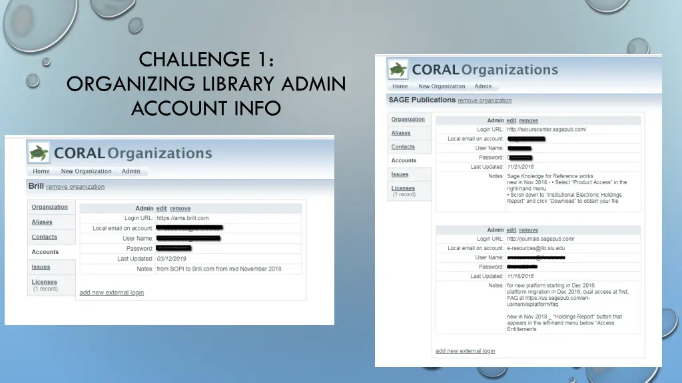Remove the journals.sagepub.com Admin account

tap(528, 229)
